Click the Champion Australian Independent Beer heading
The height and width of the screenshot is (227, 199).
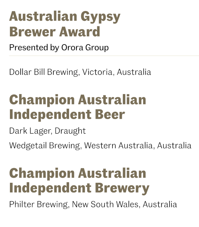point(78,107)
